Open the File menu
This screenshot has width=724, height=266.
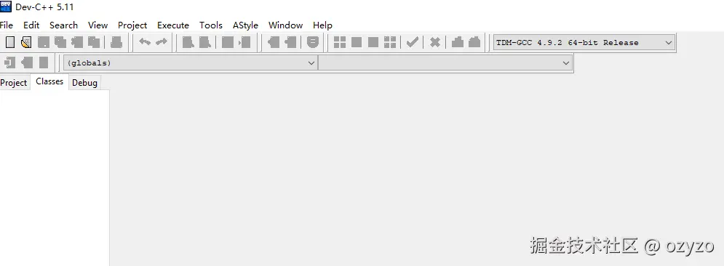7,25
